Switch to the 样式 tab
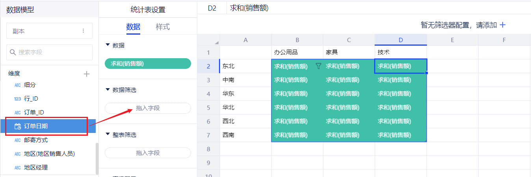Screen dimensions: 531x177 pos(163,27)
